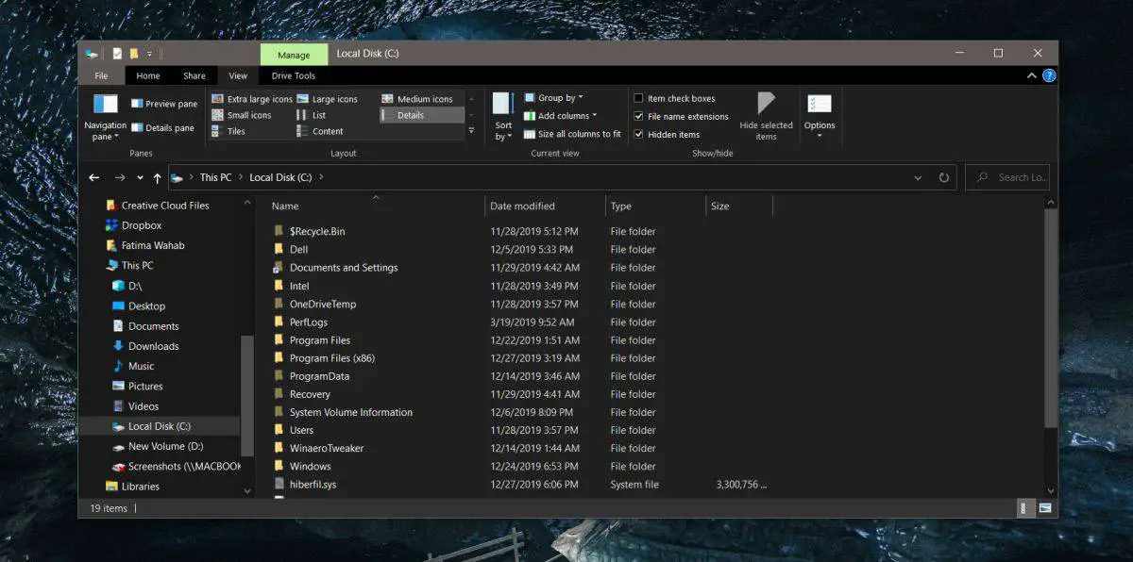Image resolution: width=1133 pixels, height=562 pixels.
Task: Enable Item check boxes
Action: (639, 98)
